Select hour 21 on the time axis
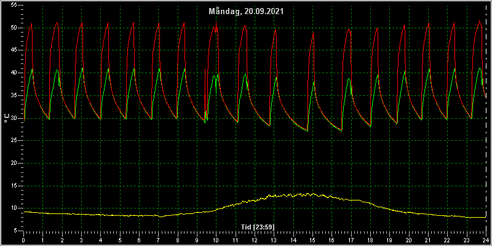The height and width of the screenshot is (246, 492). pos(428,240)
